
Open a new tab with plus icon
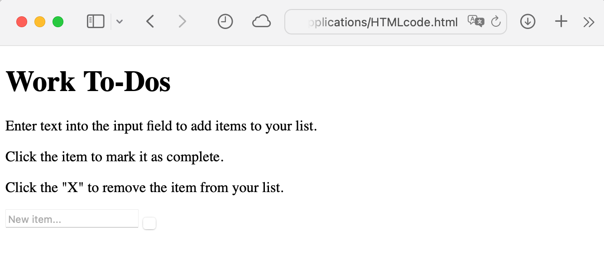561,21
